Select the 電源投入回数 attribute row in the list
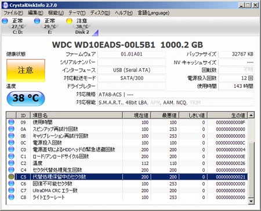 tap(127, 143)
